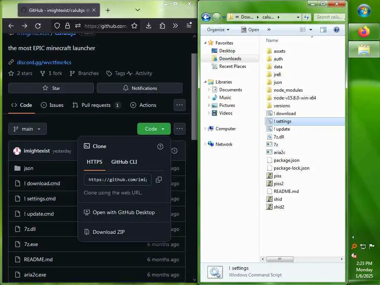Expand the Computer tree node
Screen dimensions: 380x285
tap(205, 129)
